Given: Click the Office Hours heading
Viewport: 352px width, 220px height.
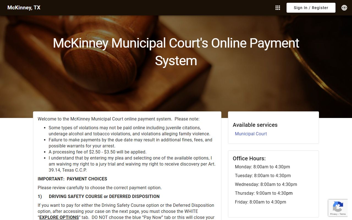Looking at the screenshot, I should coord(249,158).
